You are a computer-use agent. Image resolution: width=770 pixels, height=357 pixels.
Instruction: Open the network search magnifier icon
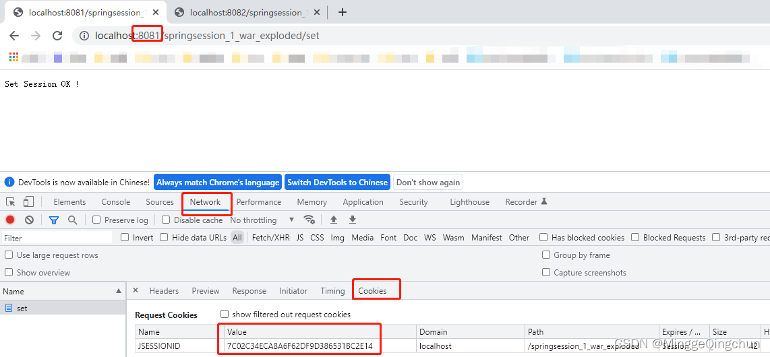point(73,220)
